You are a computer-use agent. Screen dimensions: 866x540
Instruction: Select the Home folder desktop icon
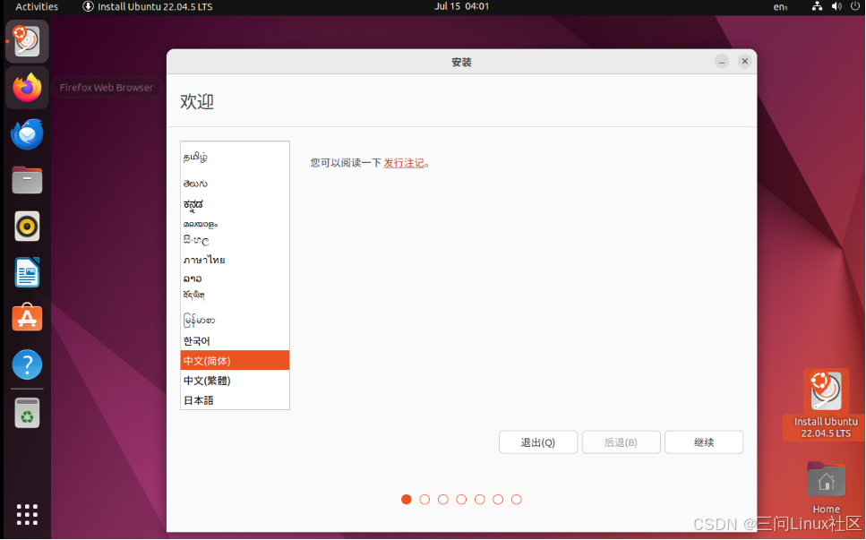[x=826, y=487]
